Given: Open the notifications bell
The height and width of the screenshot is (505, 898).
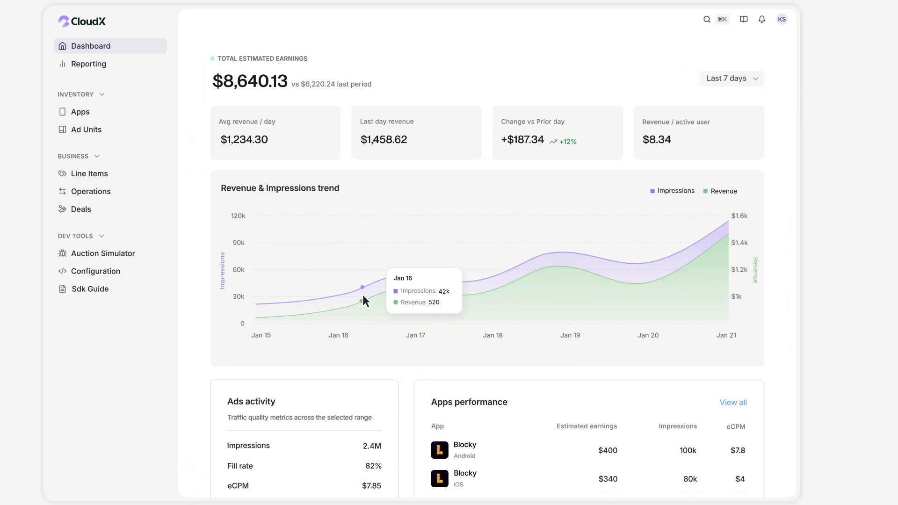Looking at the screenshot, I should click(x=762, y=19).
